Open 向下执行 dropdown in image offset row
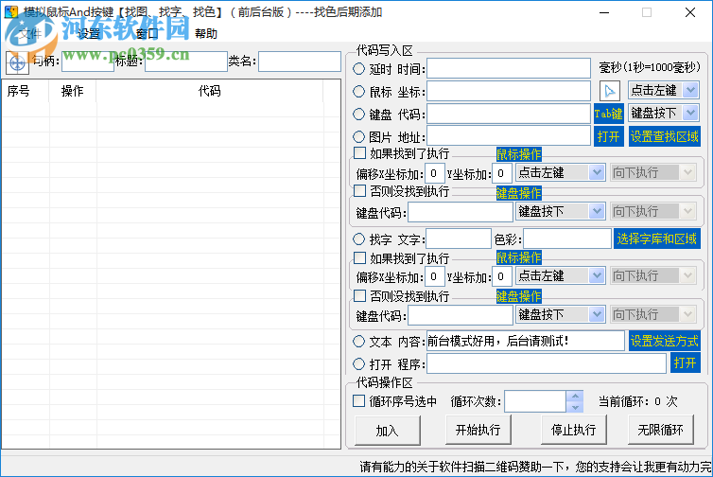713x477 pixels. [687, 172]
